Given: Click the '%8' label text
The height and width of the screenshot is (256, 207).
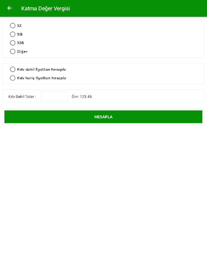Looking at the screenshot, I should tap(19, 34).
